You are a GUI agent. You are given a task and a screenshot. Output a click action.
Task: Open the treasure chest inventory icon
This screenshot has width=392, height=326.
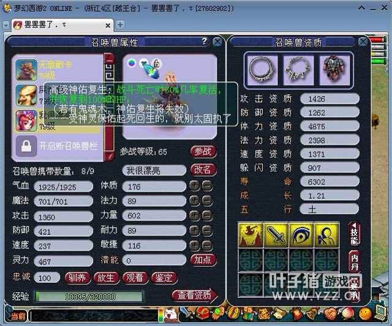[203, 313]
